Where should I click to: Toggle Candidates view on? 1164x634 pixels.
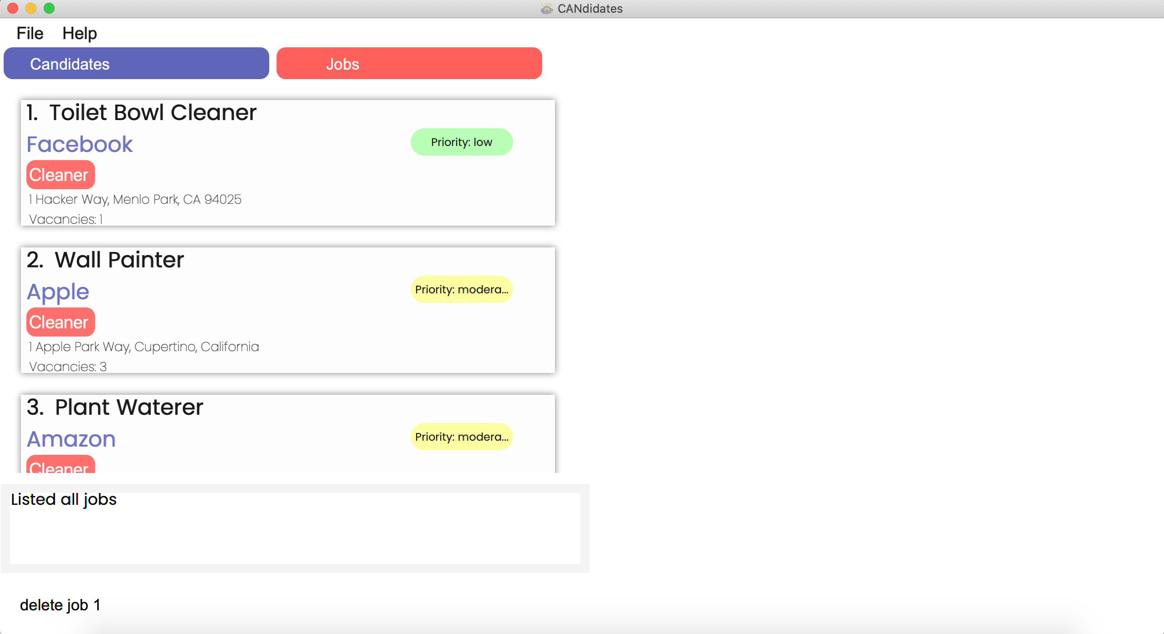click(136, 63)
